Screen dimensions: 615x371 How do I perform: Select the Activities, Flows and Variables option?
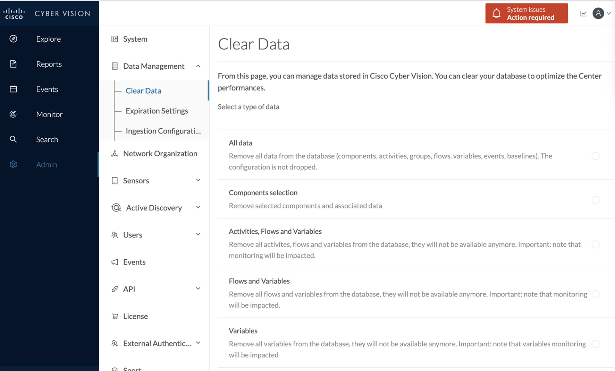[x=596, y=244]
